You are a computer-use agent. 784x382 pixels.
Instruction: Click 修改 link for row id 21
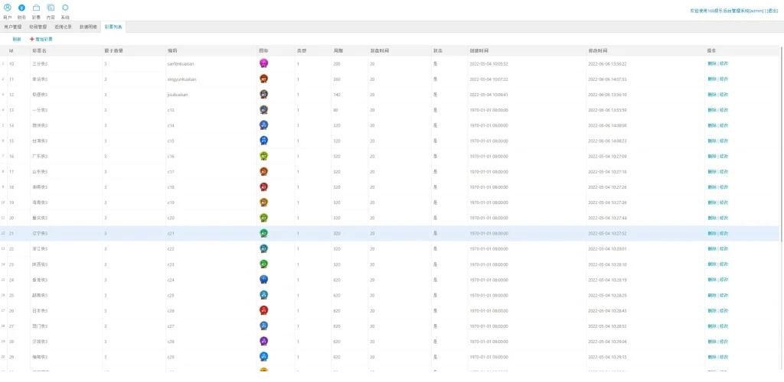coord(724,233)
